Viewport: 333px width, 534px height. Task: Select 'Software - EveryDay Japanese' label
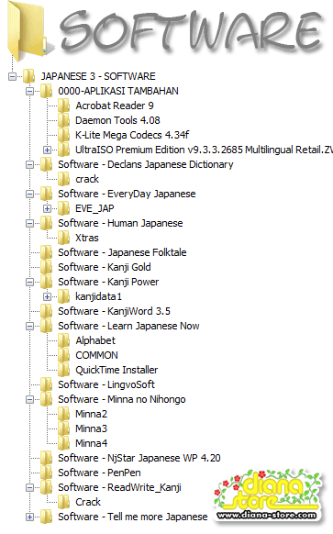(127, 194)
